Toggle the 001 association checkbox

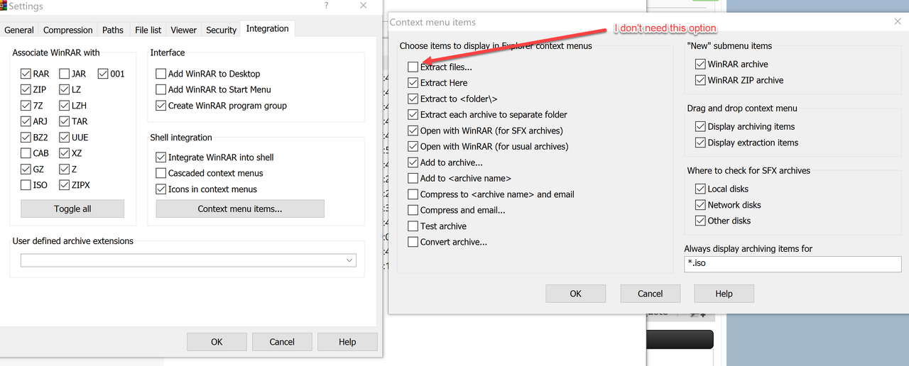click(104, 74)
